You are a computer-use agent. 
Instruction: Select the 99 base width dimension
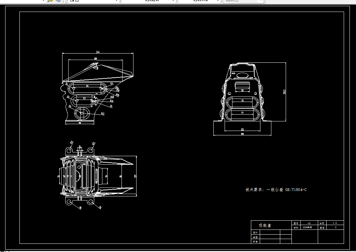80,123
